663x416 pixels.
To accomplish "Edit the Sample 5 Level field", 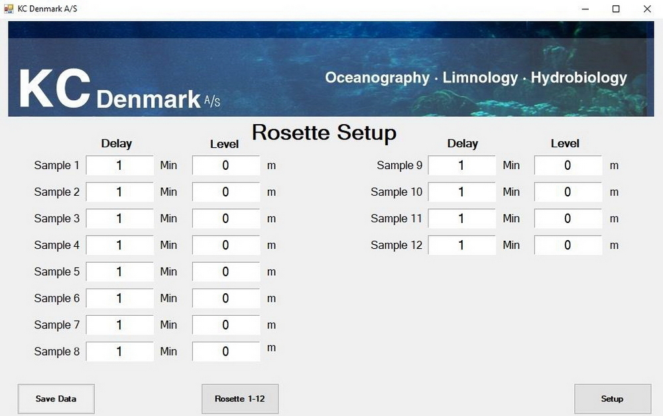I will coord(225,271).
